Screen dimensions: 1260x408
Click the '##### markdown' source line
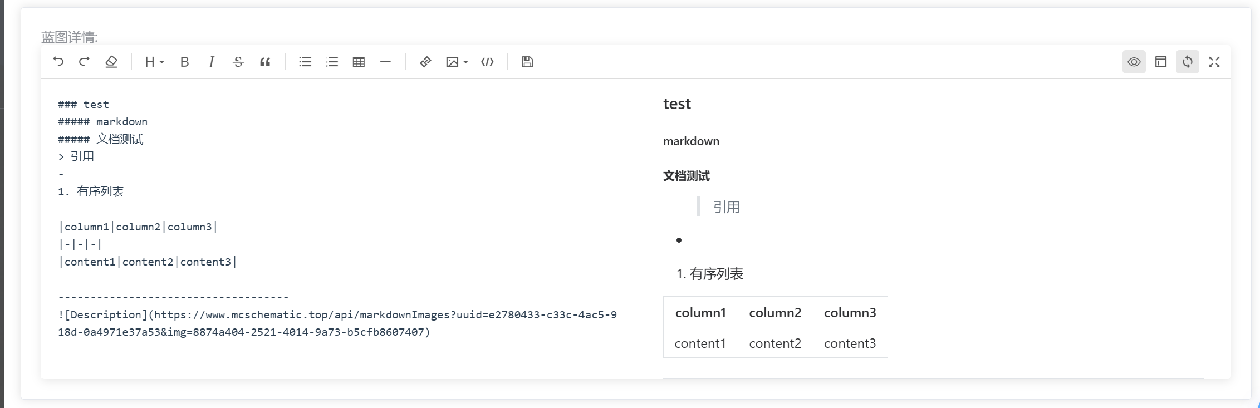point(103,121)
